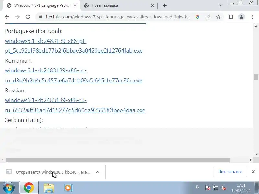
Task: Download the Portuguese (Portugal) language pack
Action: (74, 46)
